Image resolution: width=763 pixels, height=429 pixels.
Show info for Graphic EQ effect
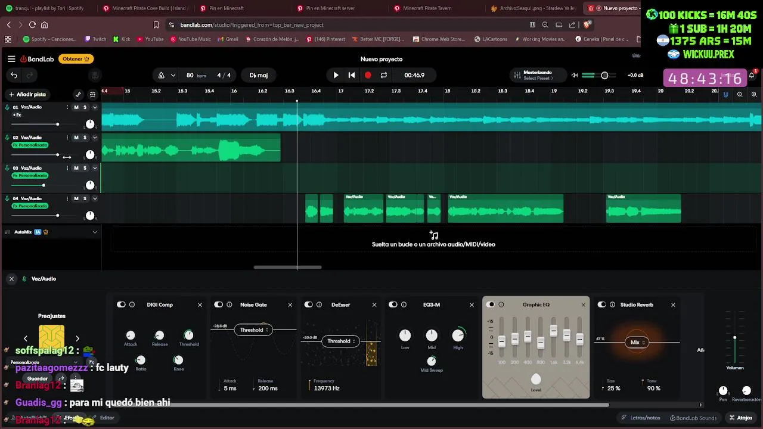[501, 304]
